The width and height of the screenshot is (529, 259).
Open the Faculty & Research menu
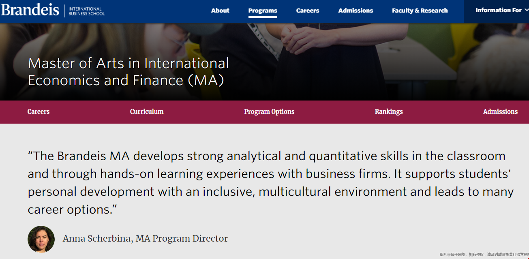point(420,11)
